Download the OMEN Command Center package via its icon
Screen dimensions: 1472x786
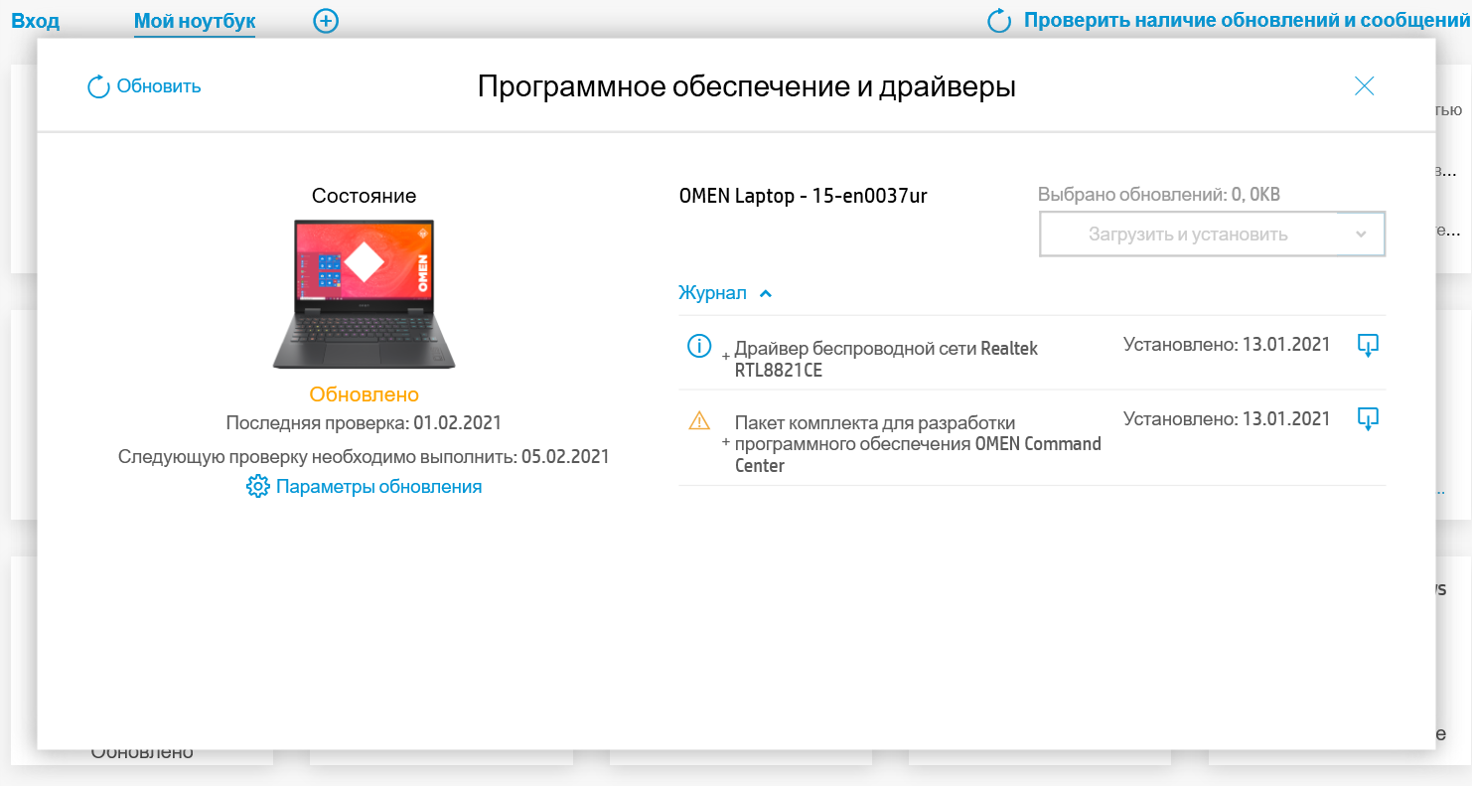1368,419
